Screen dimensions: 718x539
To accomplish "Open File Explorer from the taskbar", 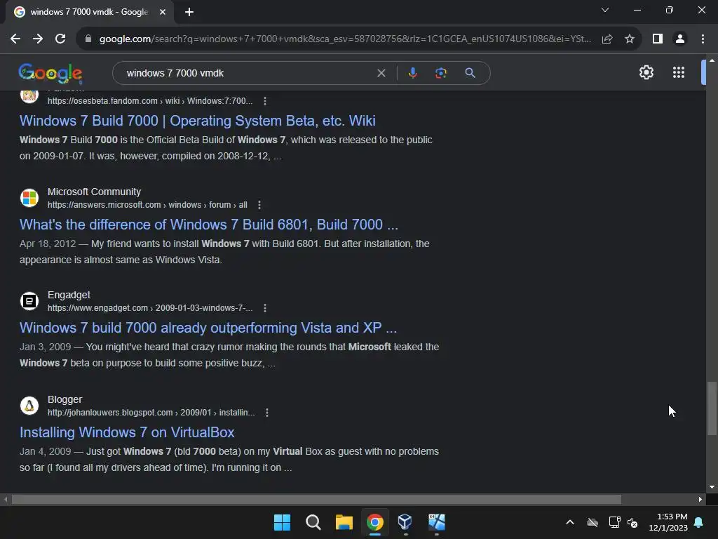I will coord(344,522).
